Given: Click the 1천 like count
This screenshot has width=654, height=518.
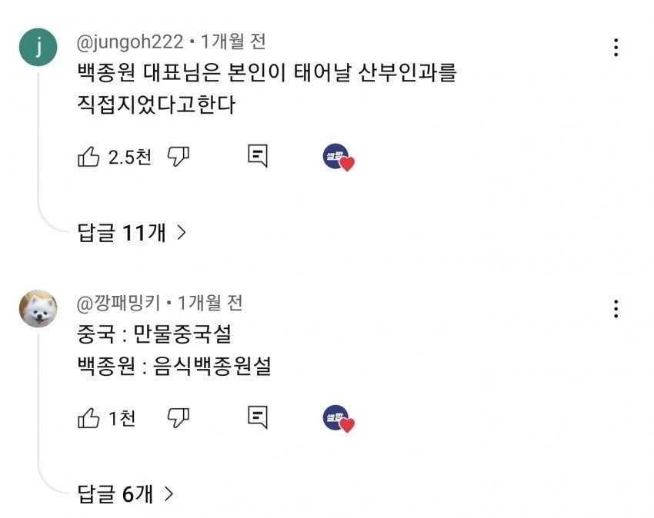Looking at the screenshot, I should (122, 419).
